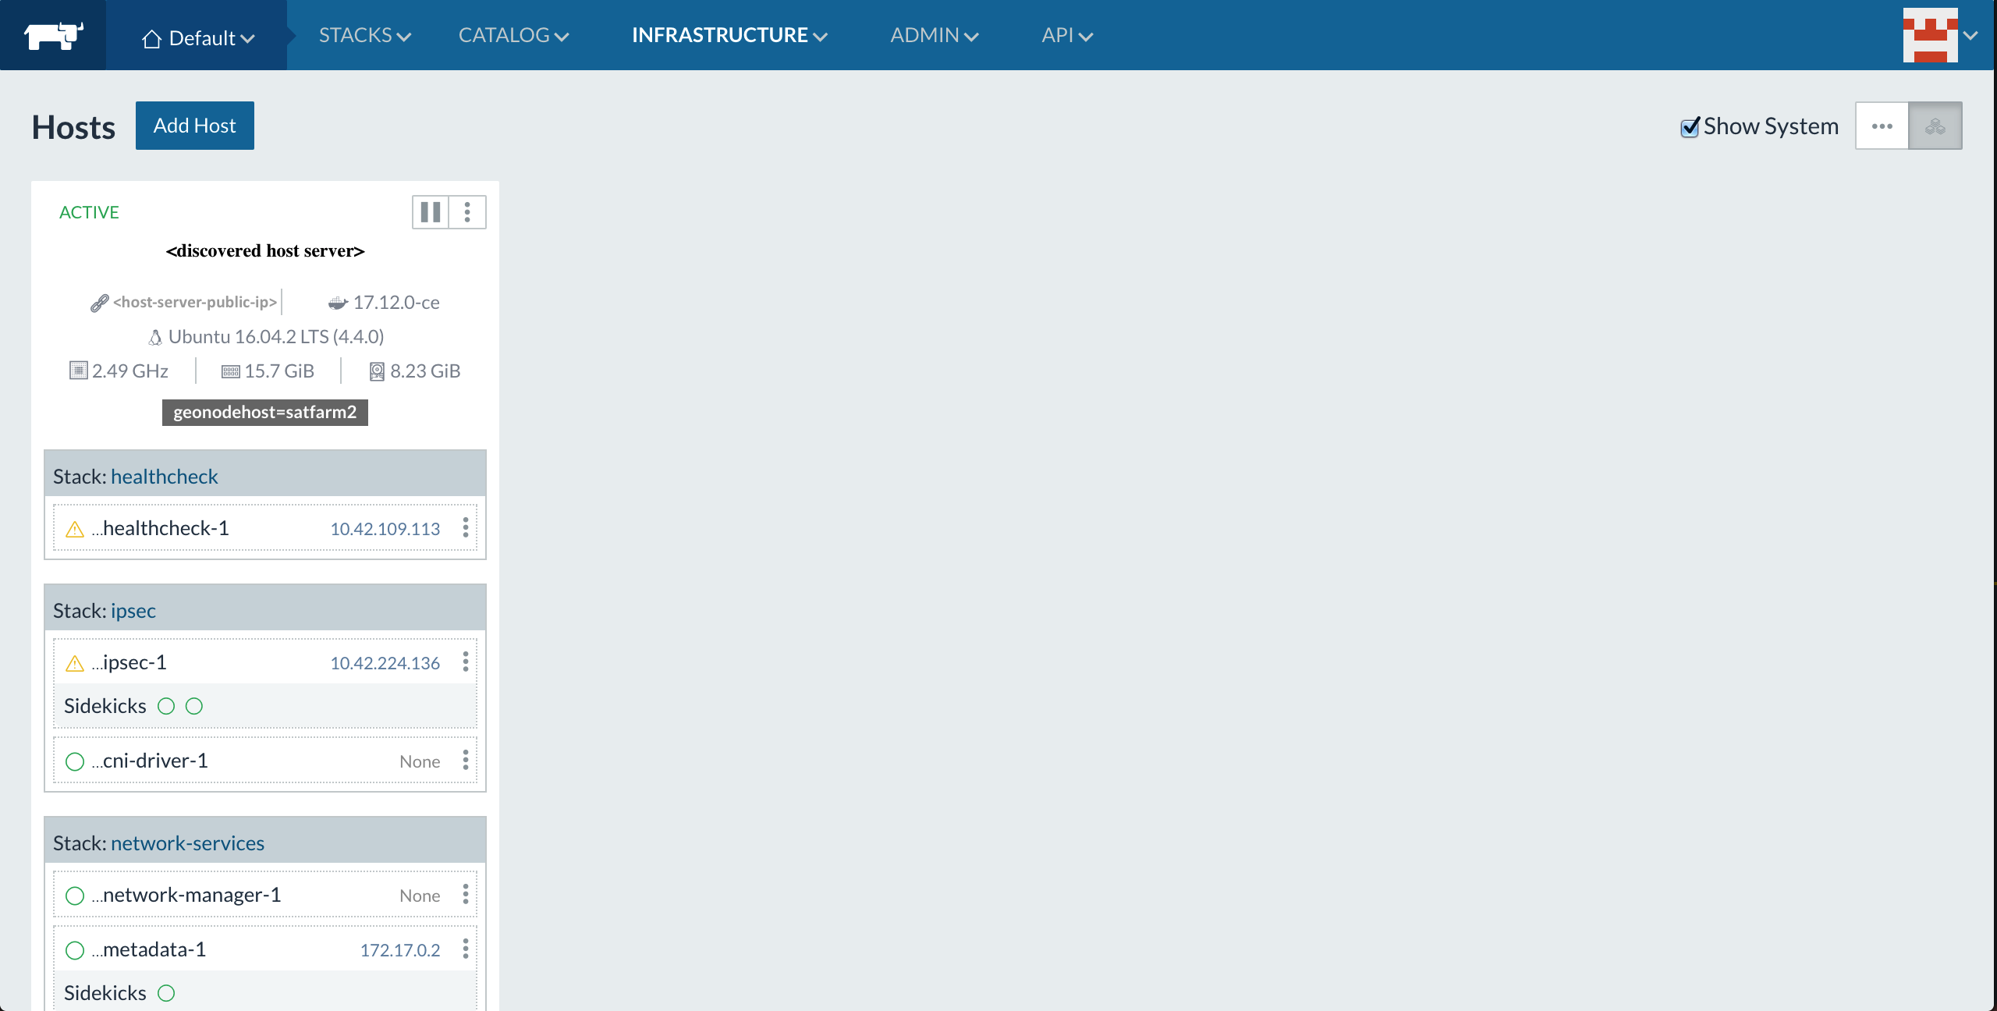Screen dimensions: 1997x1011
Task: Open the ADMIN menu
Action: coord(934,35)
